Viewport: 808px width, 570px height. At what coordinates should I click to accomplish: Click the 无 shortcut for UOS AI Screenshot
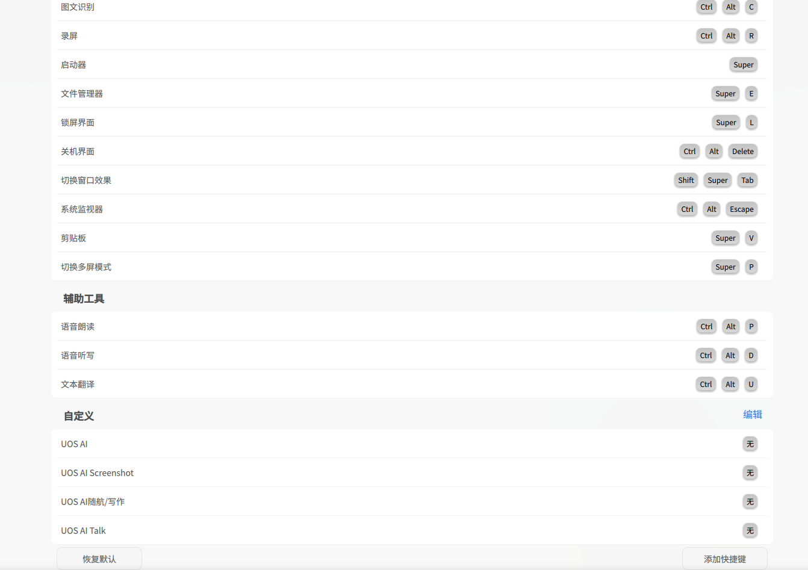click(750, 472)
